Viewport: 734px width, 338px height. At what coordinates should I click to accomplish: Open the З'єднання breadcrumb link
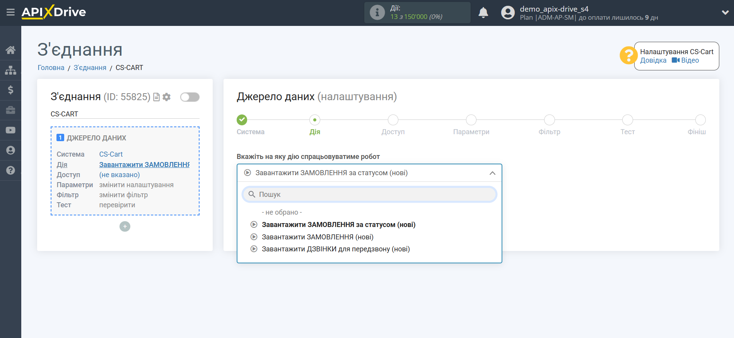pyautogui.click(x=90, y=68)
